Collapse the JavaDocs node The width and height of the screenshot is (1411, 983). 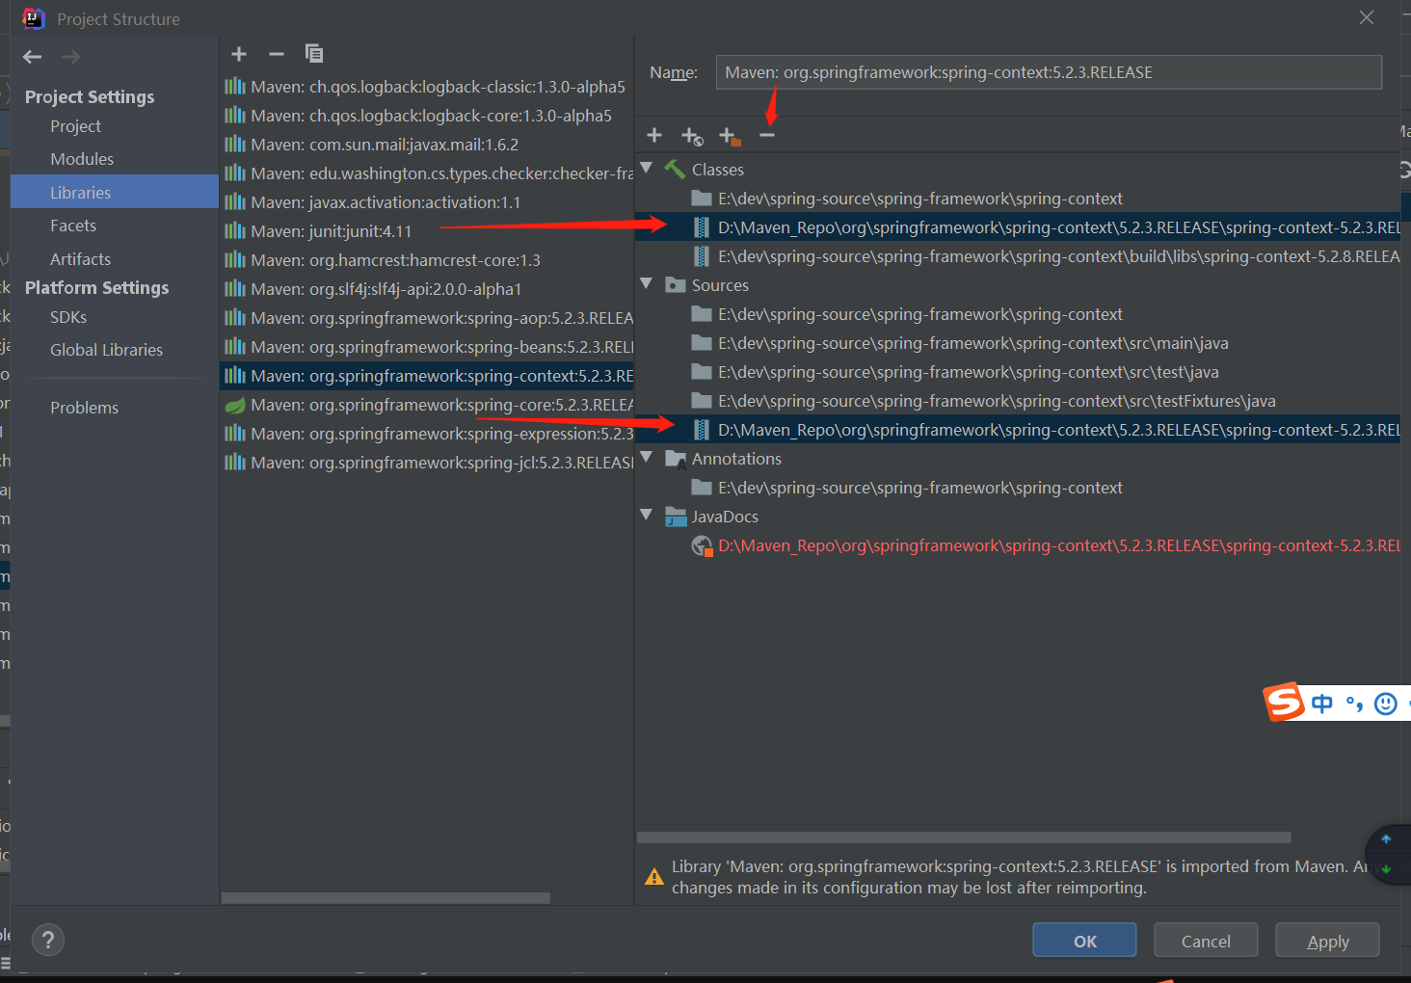pos(647,516)
